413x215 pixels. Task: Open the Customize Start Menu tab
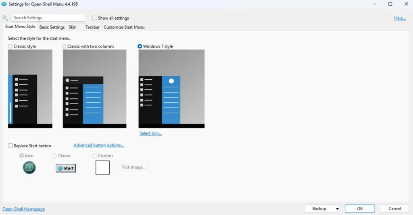(124, 27)
